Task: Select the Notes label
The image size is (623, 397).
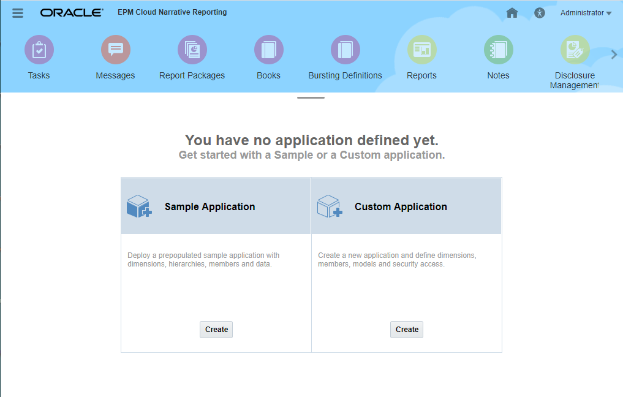Action: tap(498, 75)
